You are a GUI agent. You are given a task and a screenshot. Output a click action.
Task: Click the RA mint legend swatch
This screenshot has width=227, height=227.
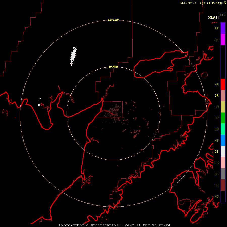tap(223, 129)
